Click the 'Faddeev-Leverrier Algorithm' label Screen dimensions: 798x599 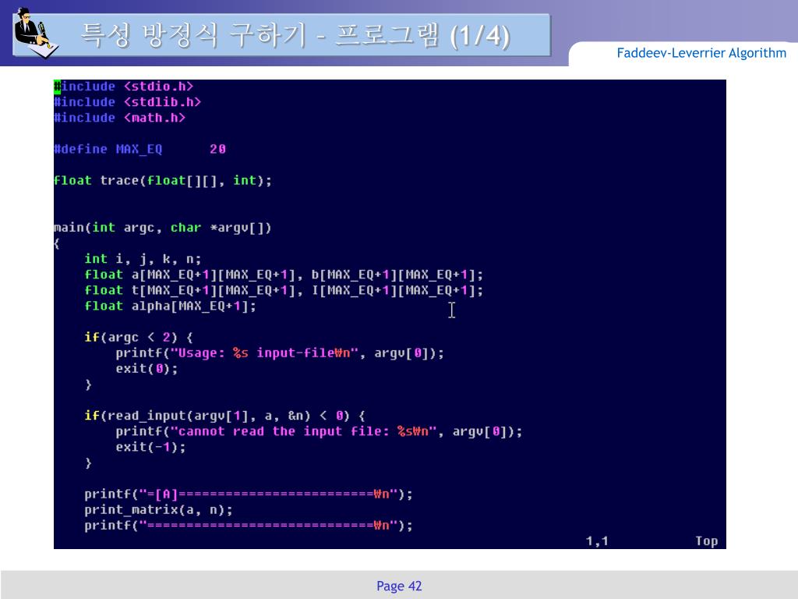(x=701, y=53)
